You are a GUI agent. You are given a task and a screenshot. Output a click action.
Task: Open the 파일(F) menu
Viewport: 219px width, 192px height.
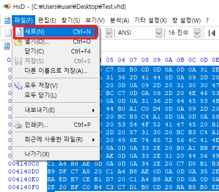click(24, 20)
